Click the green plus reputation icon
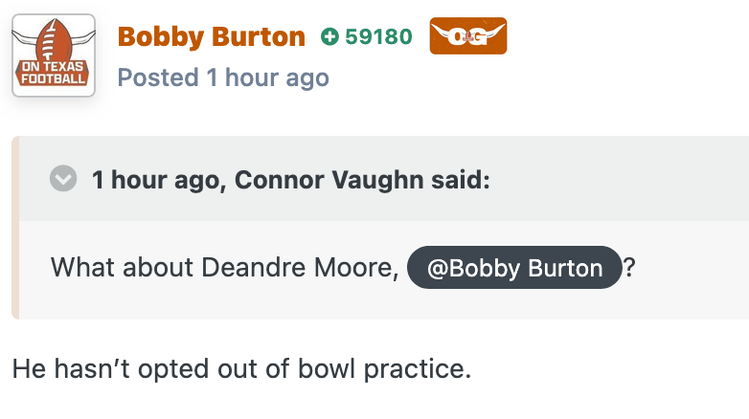The image size is (749, 419). pyautogui.click(x=330, y=37)
